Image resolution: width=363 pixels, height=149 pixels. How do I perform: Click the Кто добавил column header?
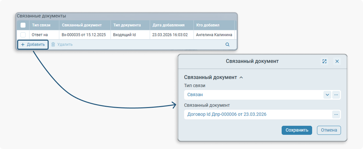pyautogui.click(x=208, y=25)
